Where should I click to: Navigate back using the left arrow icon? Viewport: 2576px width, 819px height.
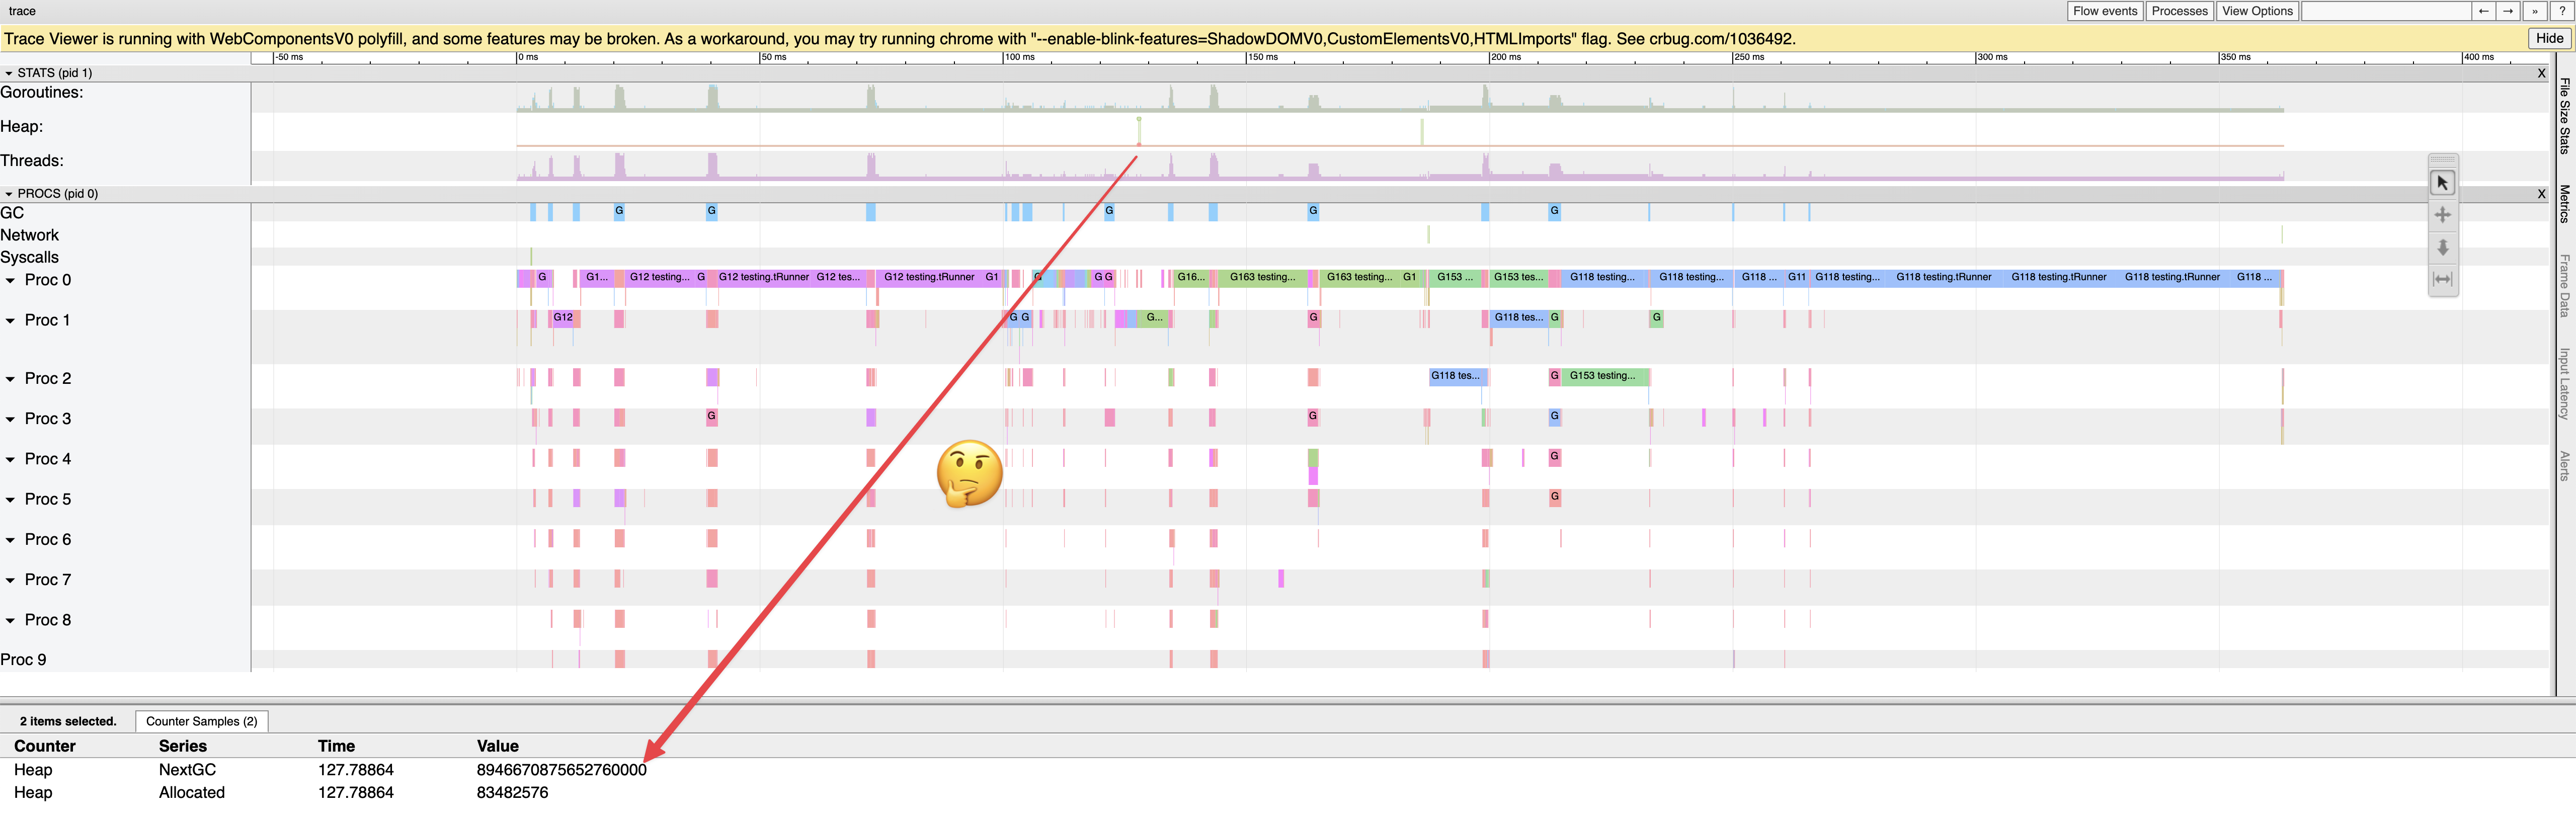[x=2484, y=11]
